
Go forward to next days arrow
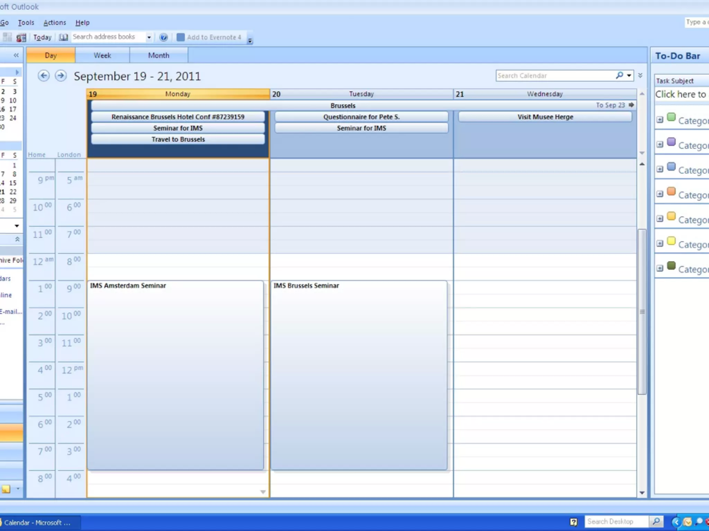pyautogui.click(x=61, y=76)
